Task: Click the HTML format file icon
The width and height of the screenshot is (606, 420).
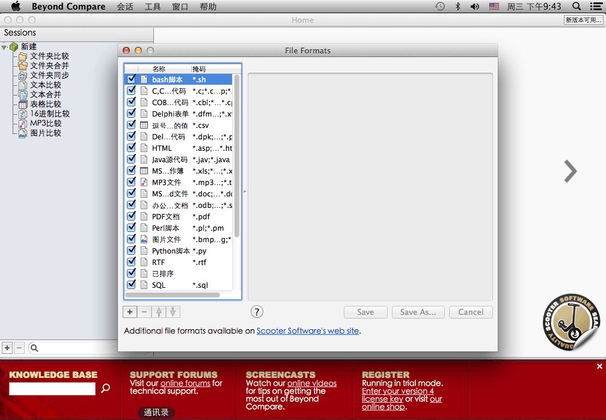Action: (x=144, y=148)
